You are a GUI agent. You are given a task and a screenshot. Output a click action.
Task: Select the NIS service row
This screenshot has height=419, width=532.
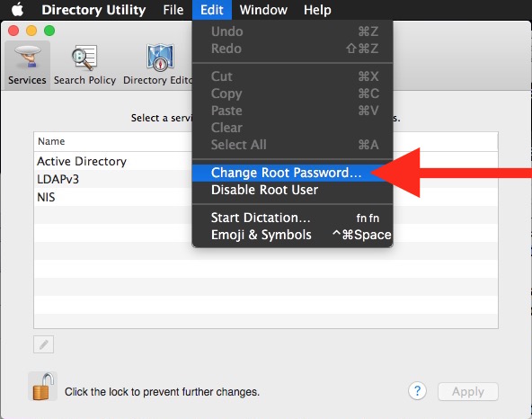click(266, 197)
